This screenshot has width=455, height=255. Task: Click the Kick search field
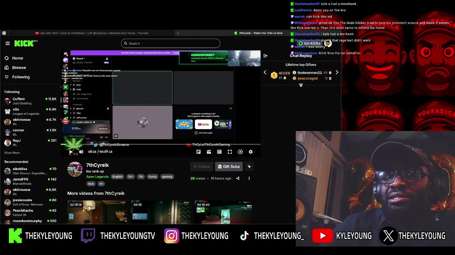pyautogui.click(x=170, y=43)
